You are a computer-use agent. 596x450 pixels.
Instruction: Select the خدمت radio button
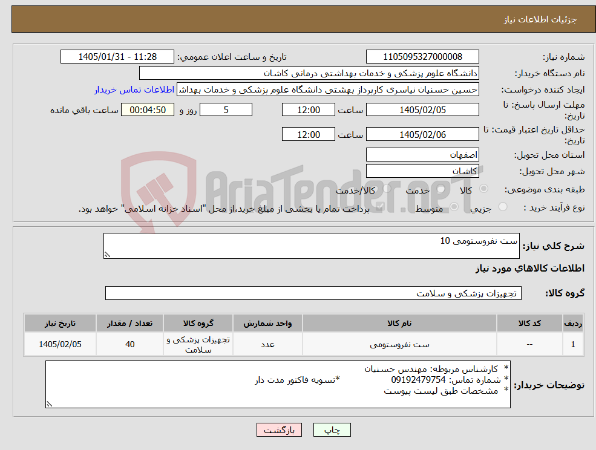[441, 189]
